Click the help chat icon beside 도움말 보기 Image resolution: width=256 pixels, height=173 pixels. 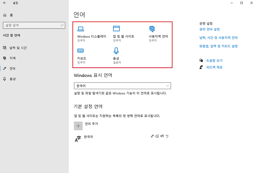click(x=201, y=61)
